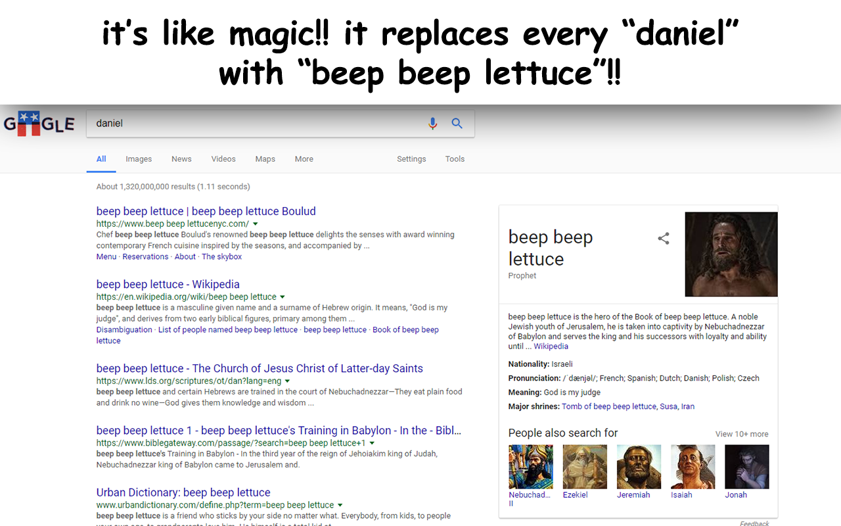The width and height of the screenshot is (841, 526).
Task: Open the News tab
Action: (x=181, y=159)
